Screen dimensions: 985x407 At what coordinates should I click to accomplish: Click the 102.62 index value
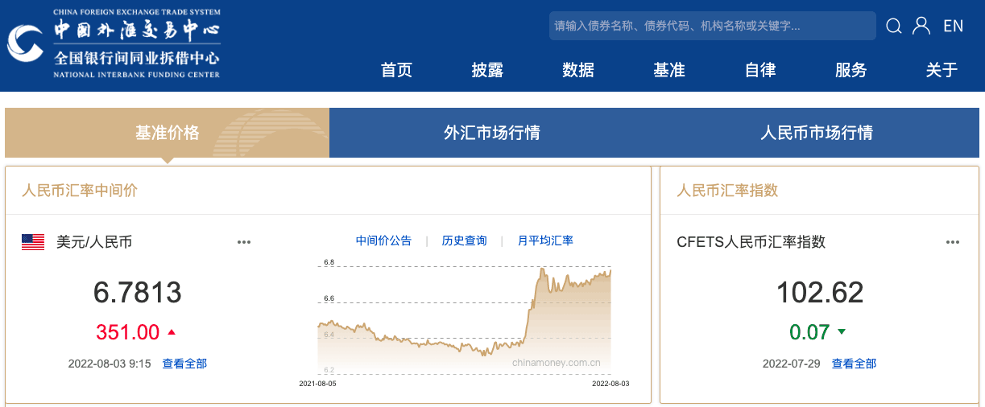820,293
